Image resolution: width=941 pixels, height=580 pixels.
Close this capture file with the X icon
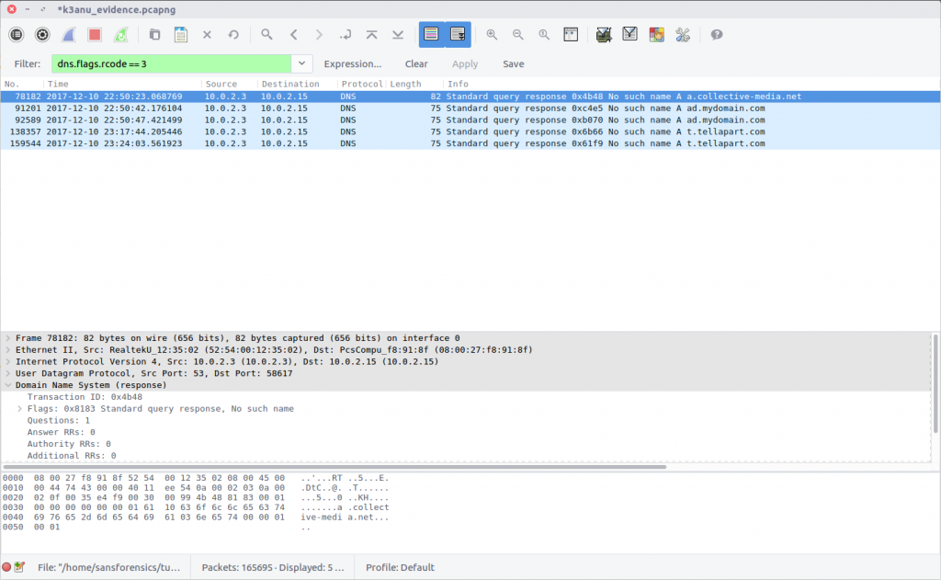point(207,35)
